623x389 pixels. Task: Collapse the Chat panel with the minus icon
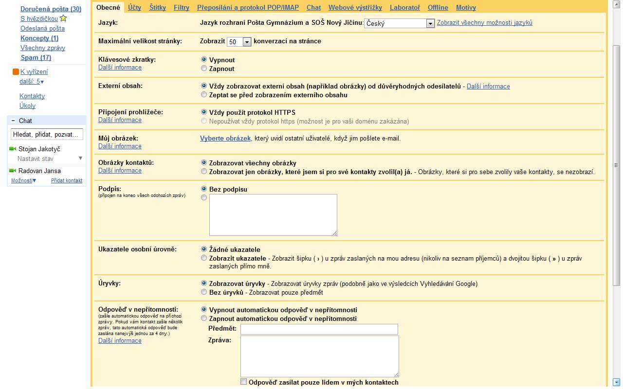pyautogui.click(x=13, y=121)
